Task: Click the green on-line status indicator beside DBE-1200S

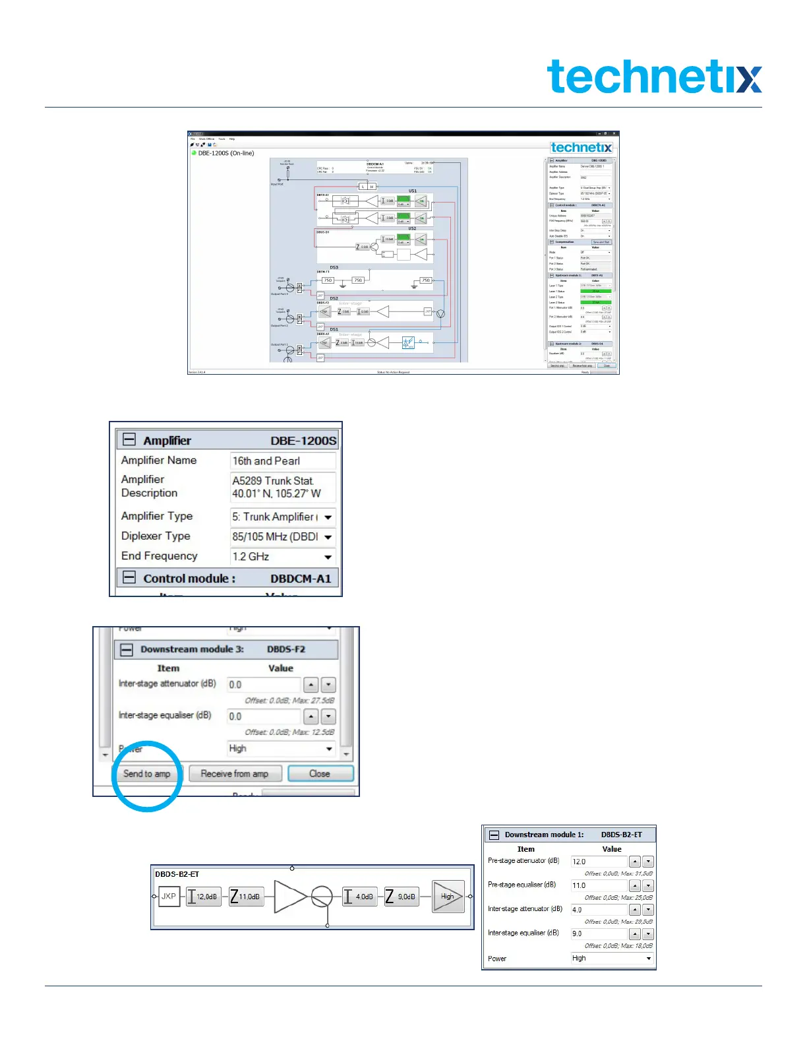Action: (x=194, y=153)
